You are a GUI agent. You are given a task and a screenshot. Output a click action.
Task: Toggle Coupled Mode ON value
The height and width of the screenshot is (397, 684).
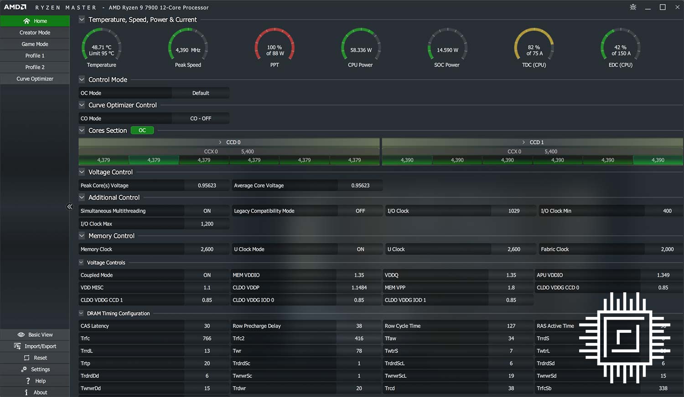207,275
